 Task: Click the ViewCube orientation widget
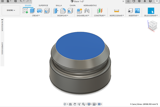[x=152, y=25]
